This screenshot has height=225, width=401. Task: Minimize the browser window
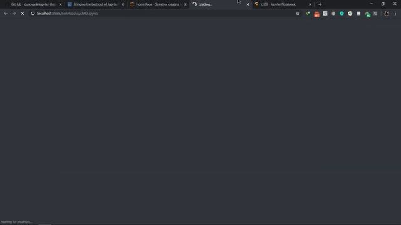coord(371,4)
